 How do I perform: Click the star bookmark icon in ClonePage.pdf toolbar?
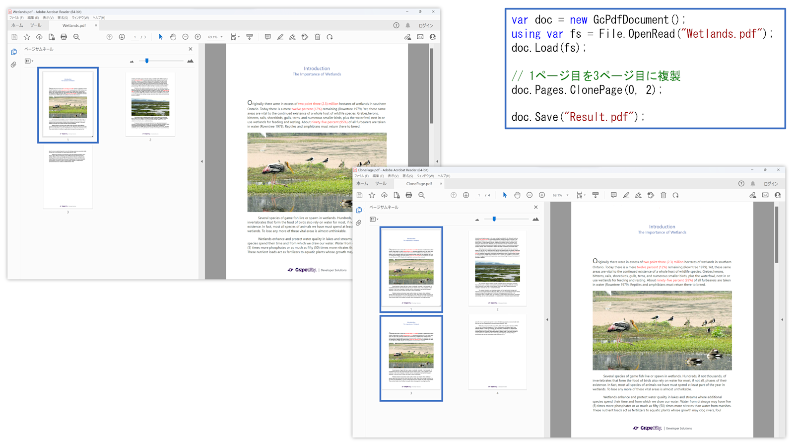click(x=372, y=195)
